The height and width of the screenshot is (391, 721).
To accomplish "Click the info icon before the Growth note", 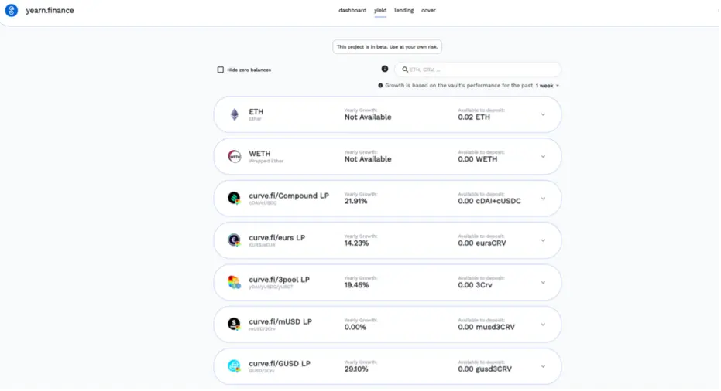I will tap(380, 86).
